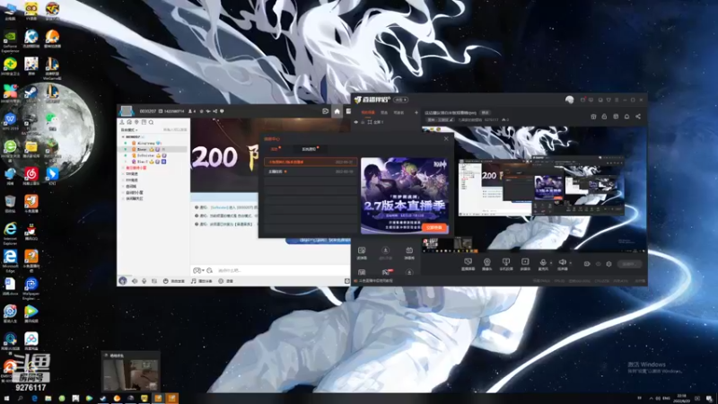
Task: Click the Edge icon in the taskbar
Action: point(34,399)
